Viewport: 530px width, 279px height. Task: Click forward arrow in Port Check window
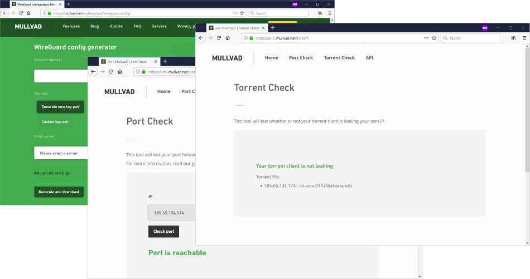click(x=102, y=71)
